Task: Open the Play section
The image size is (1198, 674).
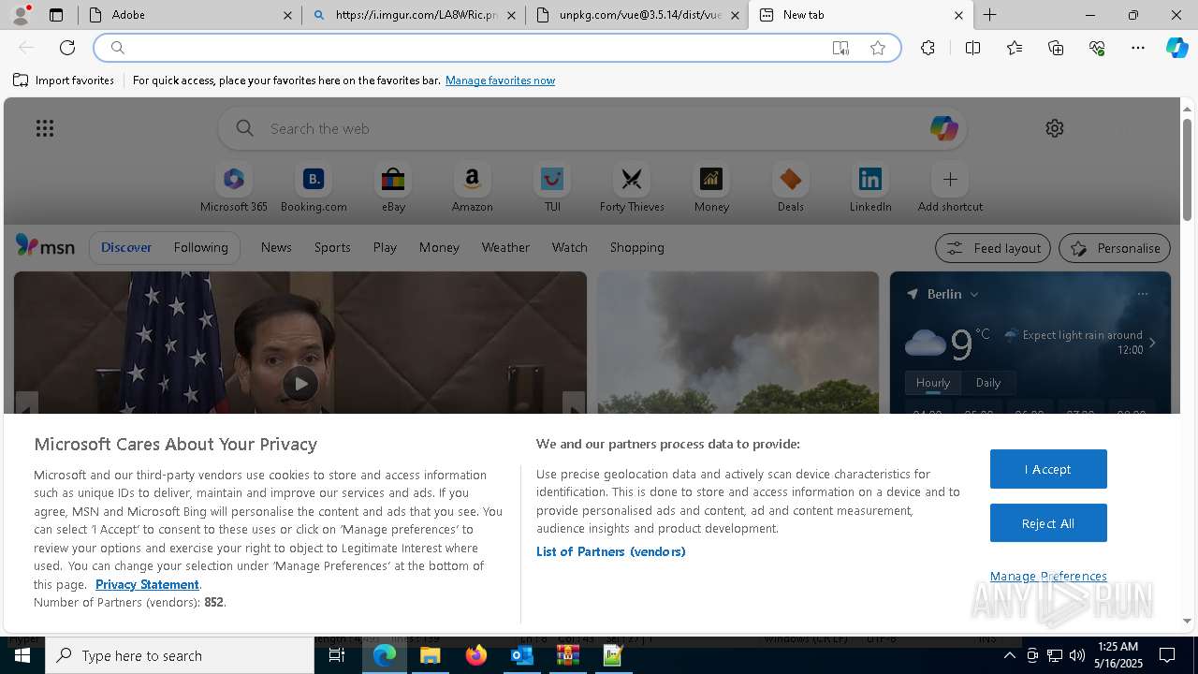Action: (385, 247)
